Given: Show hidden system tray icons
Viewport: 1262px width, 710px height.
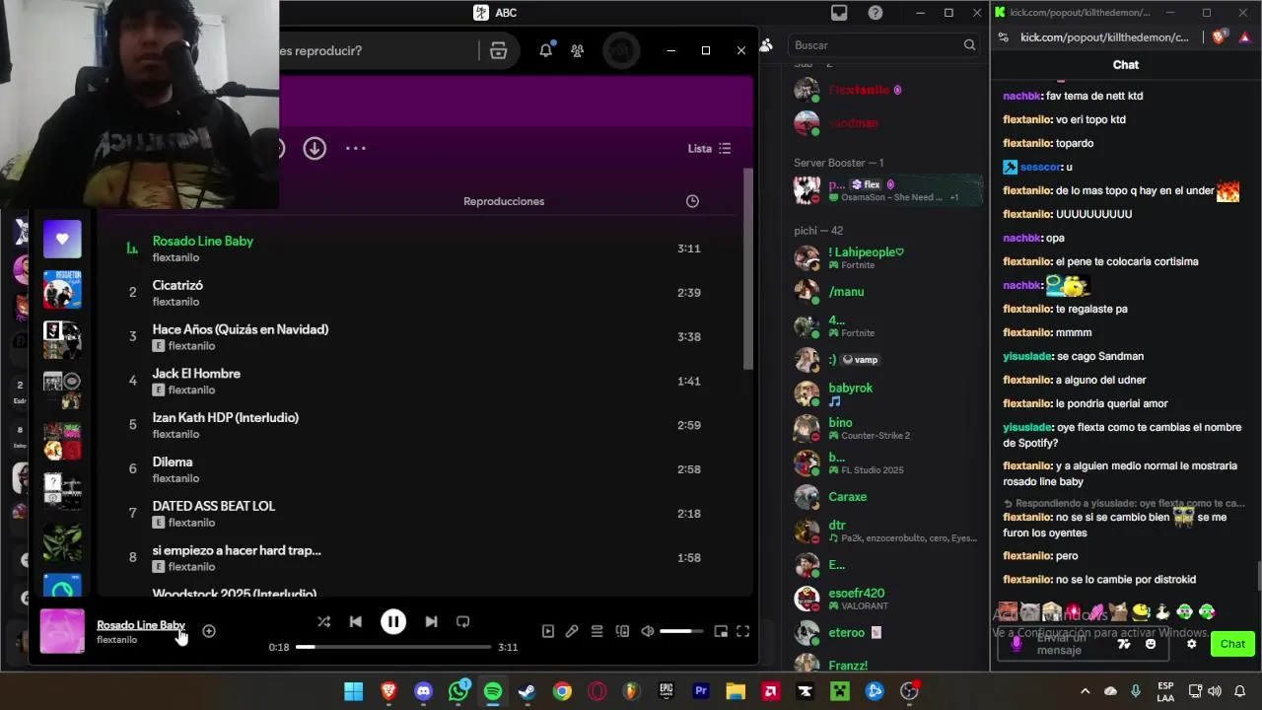Looking at the screenshot, I should (1086, 691).
